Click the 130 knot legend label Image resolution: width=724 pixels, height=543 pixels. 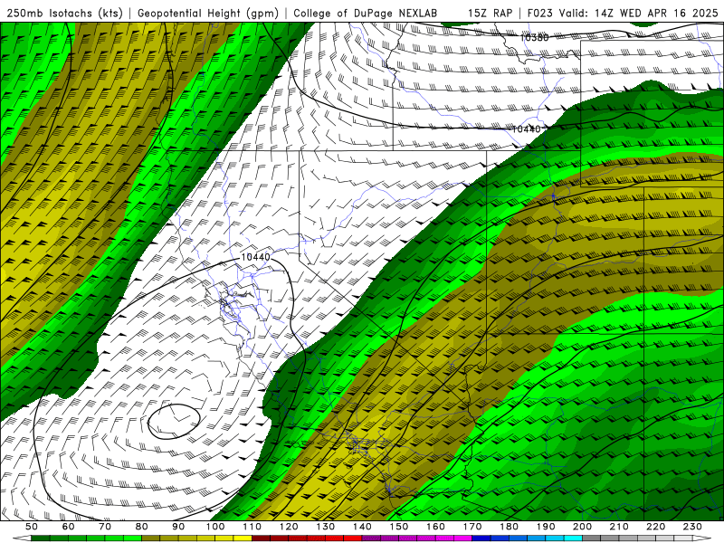(326, 527)
